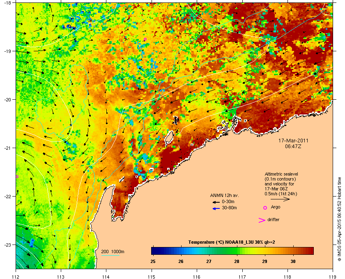345x279 pixels.
Task: Click the Argo magenta circle legend symbol
Action: pos(265,208)
